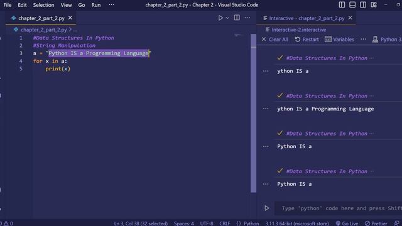Screen dimensions: 402x226
Task: Expand second '#Data Structures In Python' cell ellipsis
Action: pyautogui.click(x=372, y=96)
